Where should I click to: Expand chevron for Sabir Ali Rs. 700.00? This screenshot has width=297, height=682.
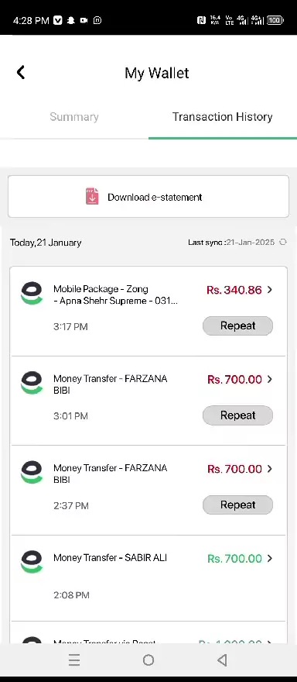pyautogui.click(x=270, y=558)
